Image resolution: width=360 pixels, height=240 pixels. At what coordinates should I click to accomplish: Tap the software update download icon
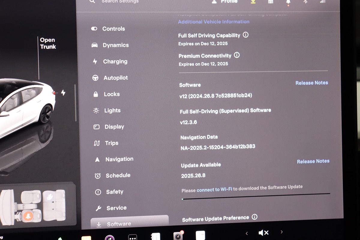(x=253, y=2)
